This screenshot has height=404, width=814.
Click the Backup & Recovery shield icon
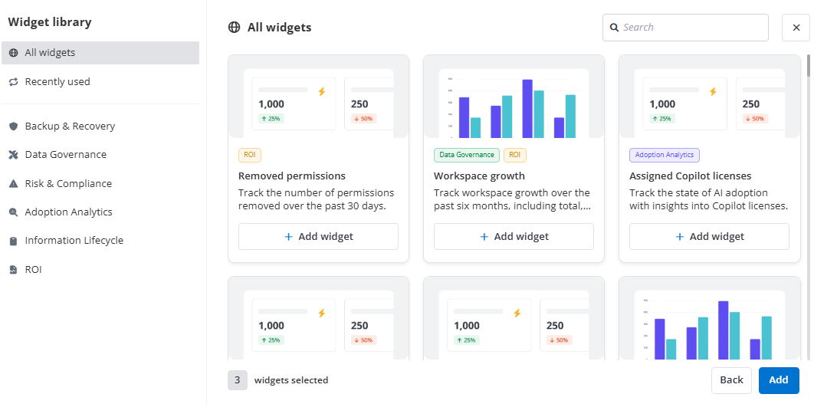click(13, 126)
